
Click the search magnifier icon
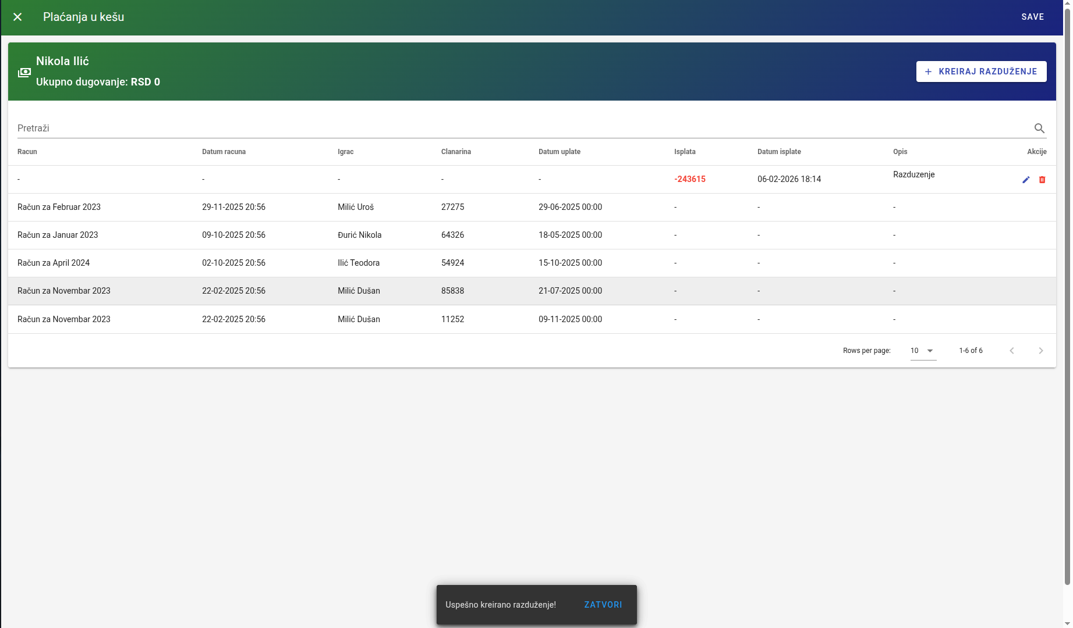point(1039,129)
